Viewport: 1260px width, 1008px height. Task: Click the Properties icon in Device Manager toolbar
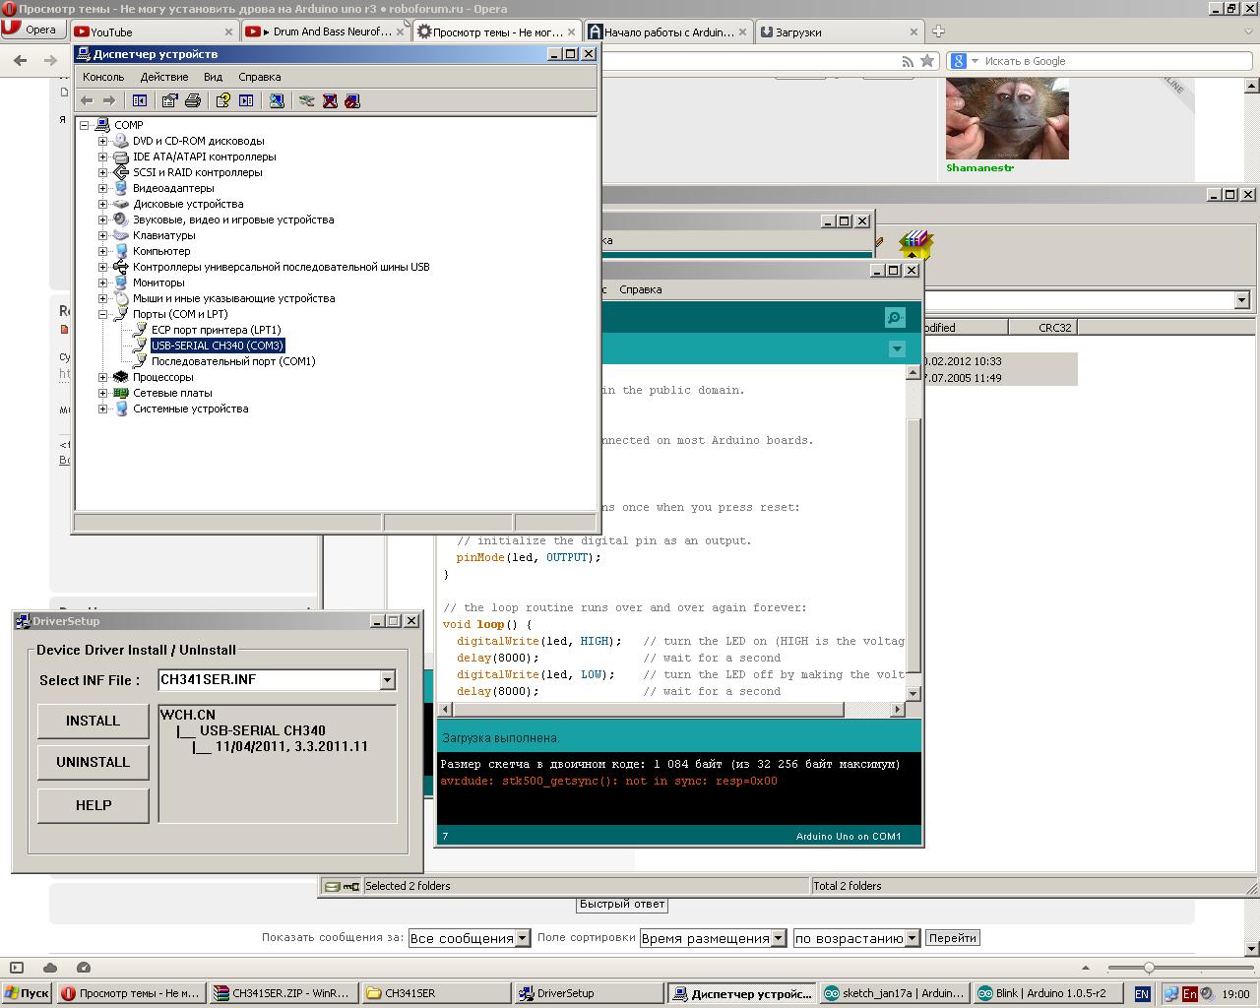point(169,100)
